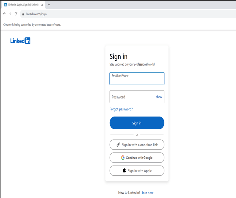This screenshot has width=236, height=198.
Task: Click the 'New to LinkedIn?' text
Action: click(129, 192)
